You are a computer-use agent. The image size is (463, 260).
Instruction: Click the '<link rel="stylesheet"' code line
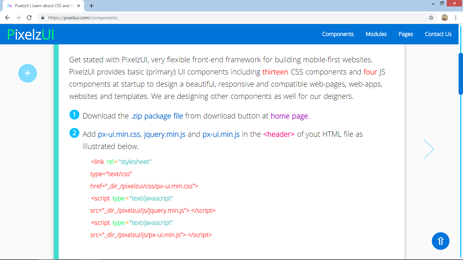pos(121,162)
